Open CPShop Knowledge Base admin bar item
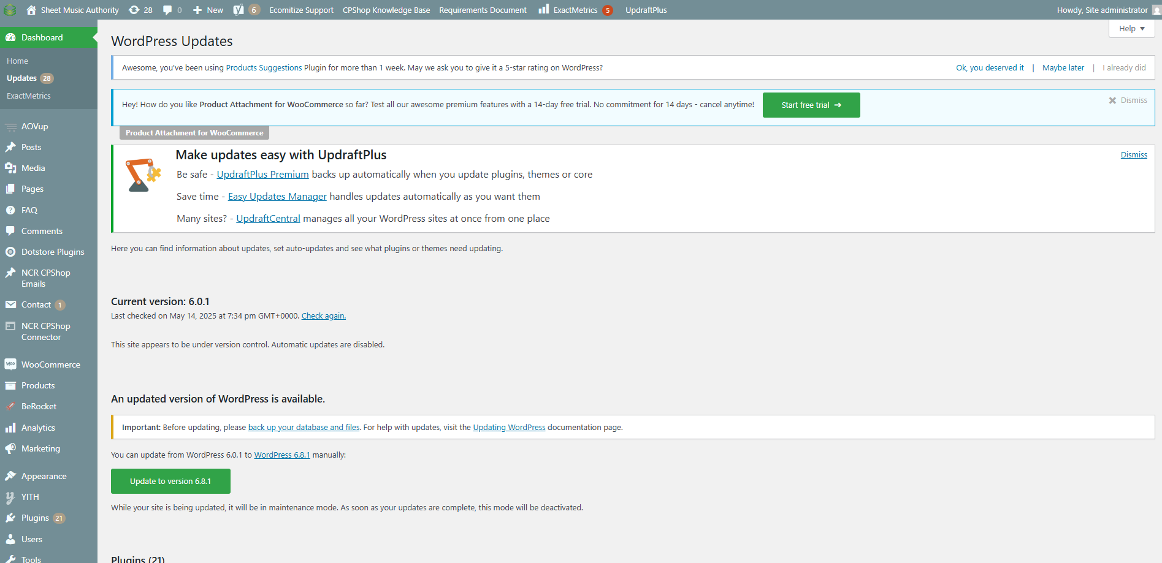The width and height of the screenshot is (1162, 563). [x=386, y=10]
